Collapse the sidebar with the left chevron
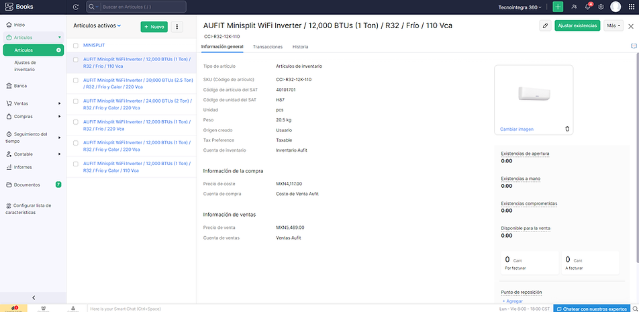 (x=34, y=298)
